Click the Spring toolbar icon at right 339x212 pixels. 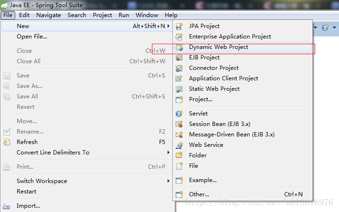[325, 28]
